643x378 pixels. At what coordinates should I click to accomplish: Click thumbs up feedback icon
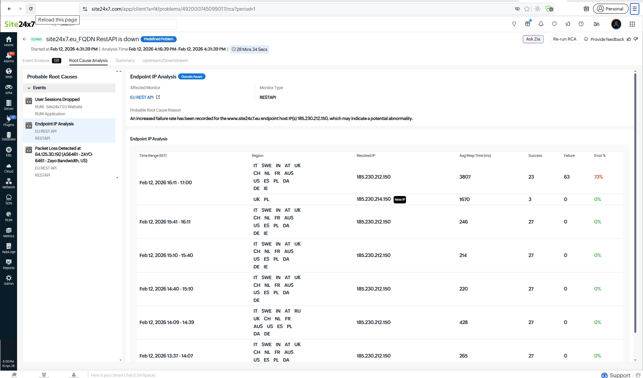(x=629, y=39)
